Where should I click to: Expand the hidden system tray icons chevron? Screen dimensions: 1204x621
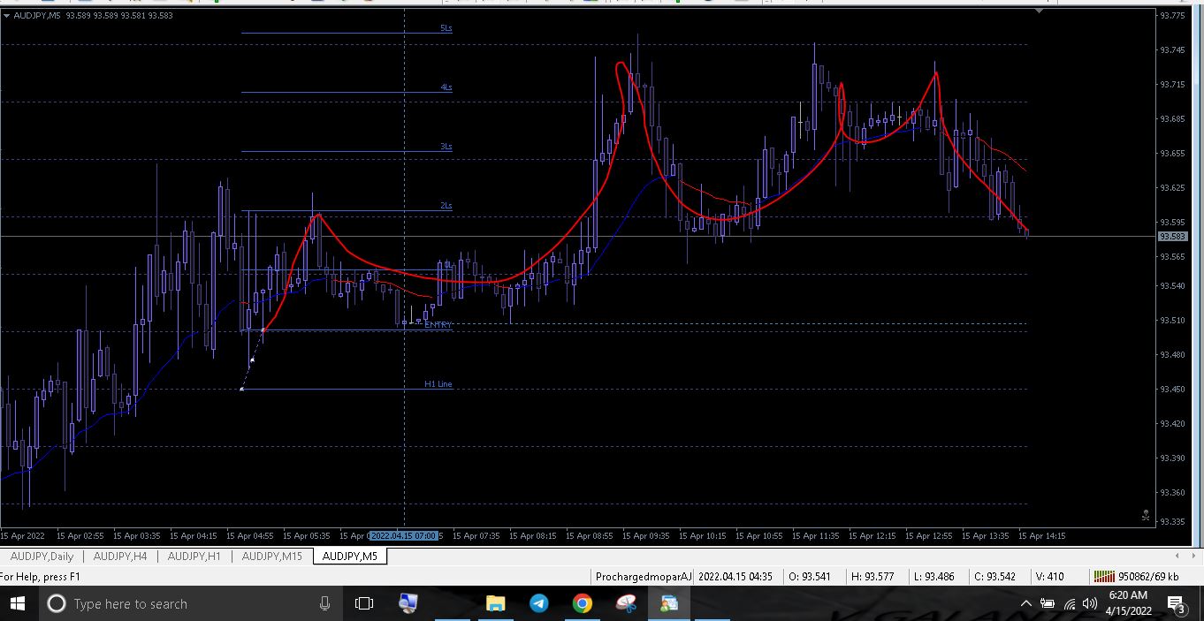1026,603
